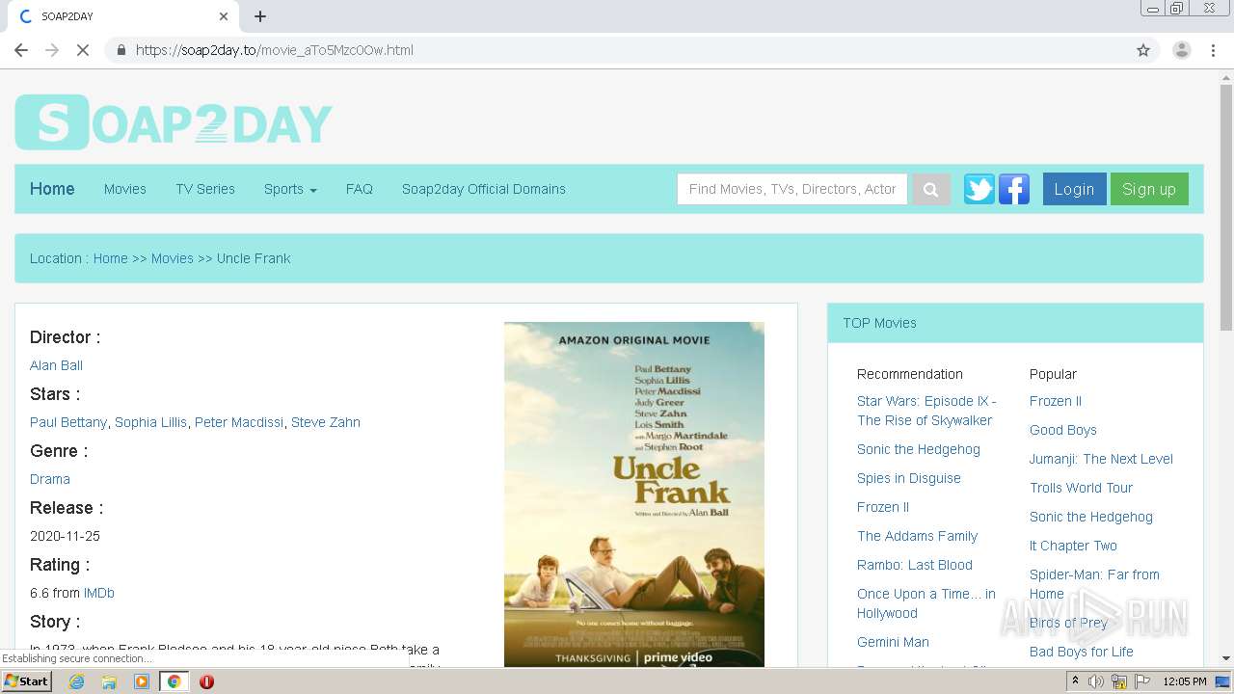Click Chrome icon in taskbar
This screenshot has height=694, width=1234.
point(174,681)
